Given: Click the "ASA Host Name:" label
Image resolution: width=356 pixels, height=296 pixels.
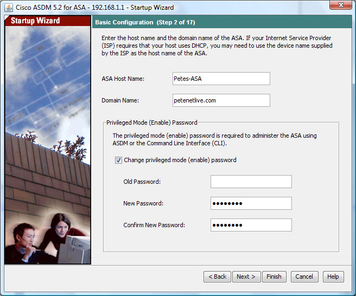Looking at the screenshot, I should [x=123, y=79].
